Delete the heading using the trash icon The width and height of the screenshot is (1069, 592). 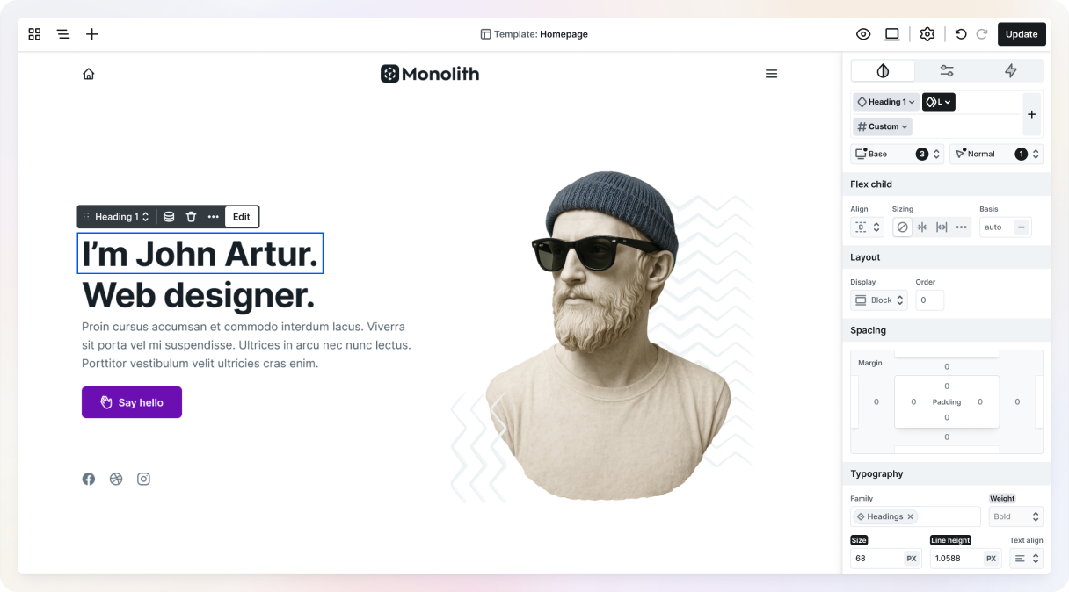click(x=191, y=217)
